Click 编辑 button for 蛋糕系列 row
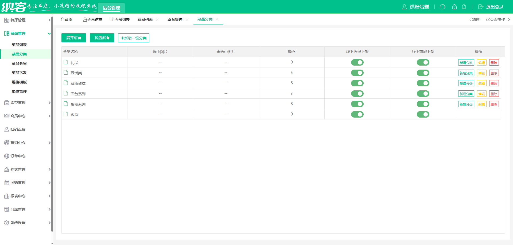 pyautogui.click(x=481, y=104)
